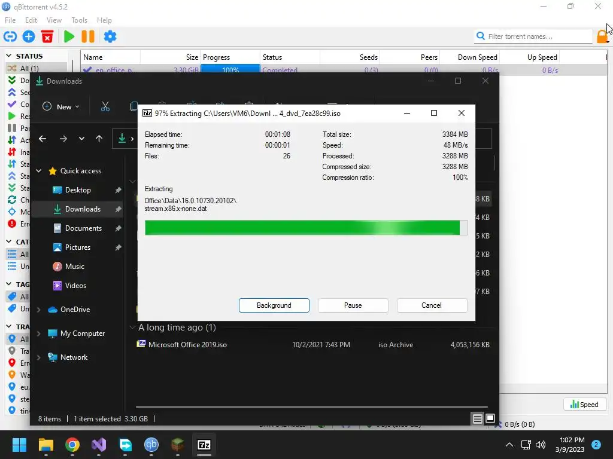Sort torrents by Progress column header
Image resolution: width=613 pixels, height=459 pixels.
pyautogui.click(x=230, y=57)
